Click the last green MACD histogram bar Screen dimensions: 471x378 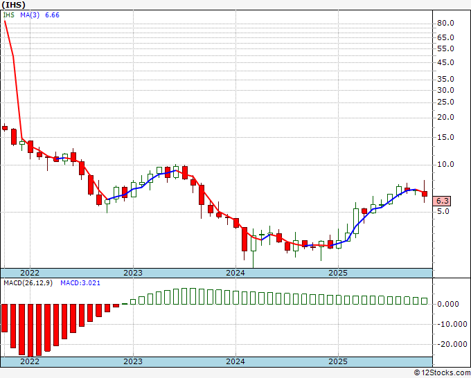[x=425, y=301]
